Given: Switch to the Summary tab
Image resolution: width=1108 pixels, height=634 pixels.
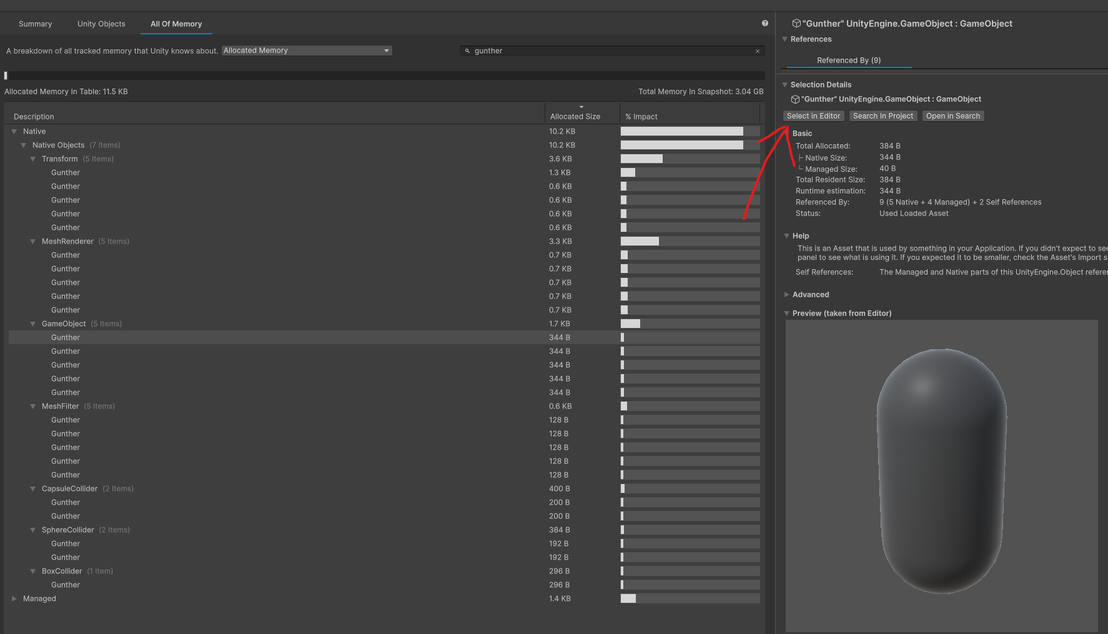Looking at the screenshot, I should click(x=35, y=24).
